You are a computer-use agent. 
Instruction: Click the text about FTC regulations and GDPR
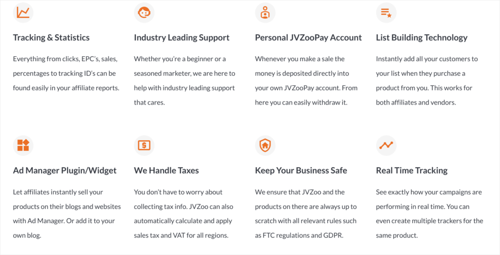coord(306,214)
